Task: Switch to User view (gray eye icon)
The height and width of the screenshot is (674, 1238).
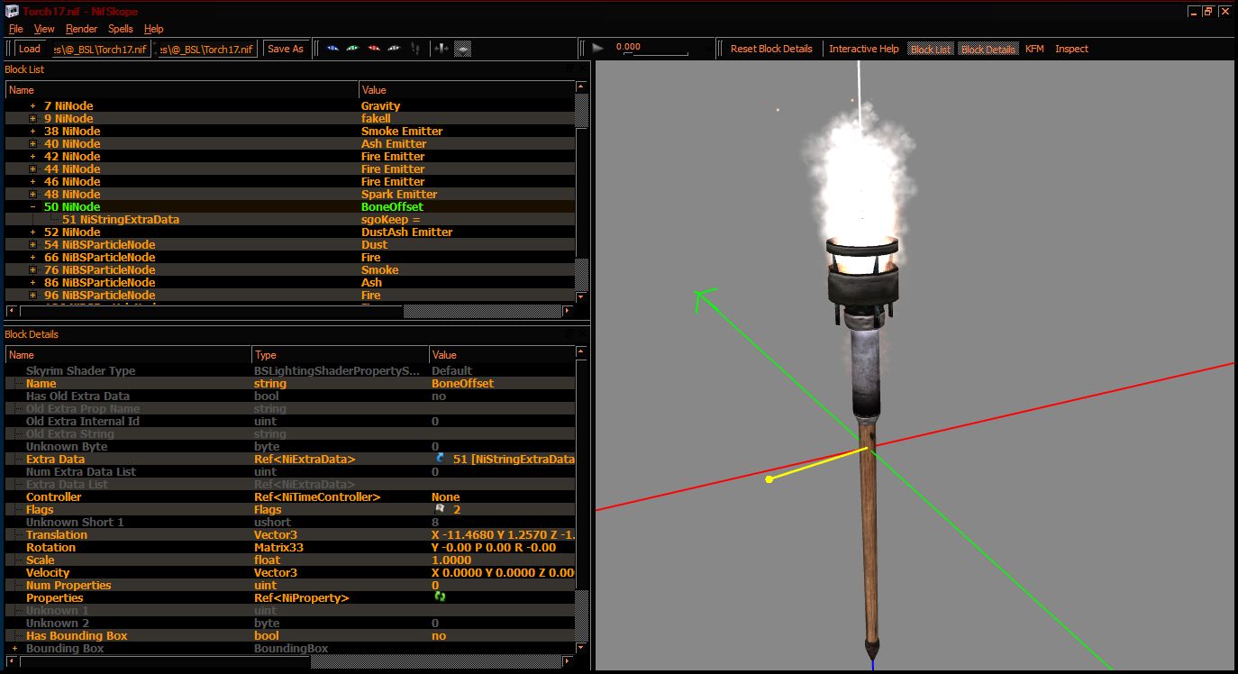Action: 394,49
